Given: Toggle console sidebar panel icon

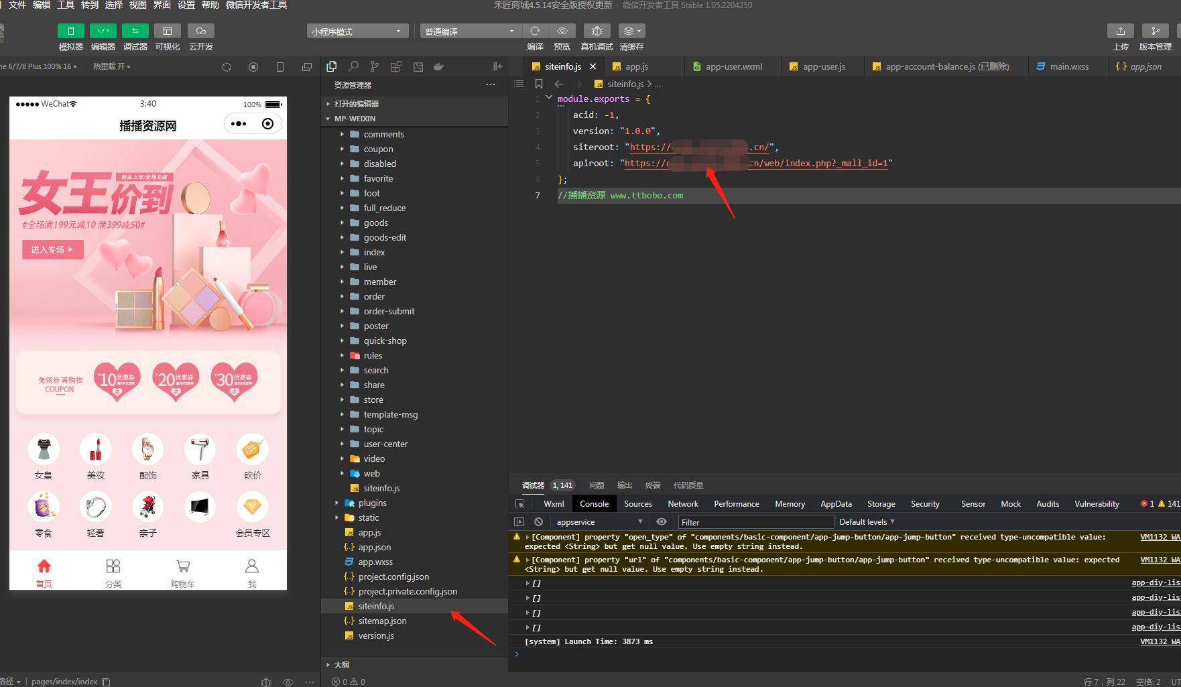Looking at the screenshot, I should point(519,521).
